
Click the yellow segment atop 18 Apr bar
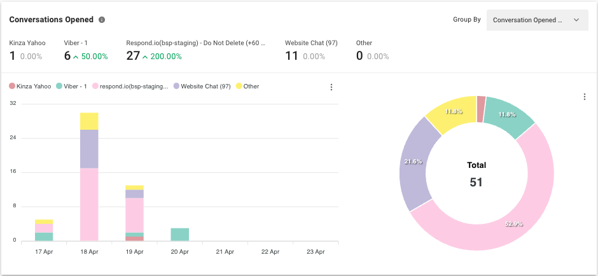[89, 121]
